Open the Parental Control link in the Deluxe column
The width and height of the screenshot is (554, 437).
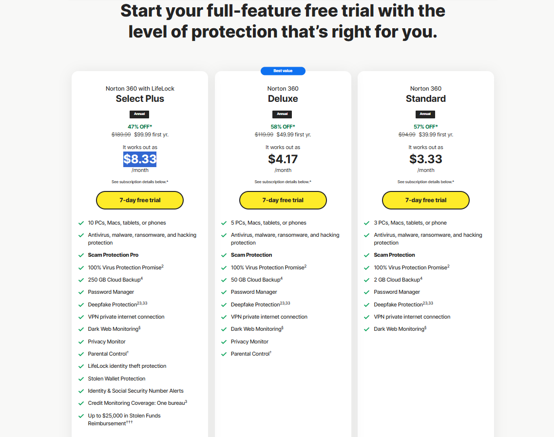click(x=250, y=354)
